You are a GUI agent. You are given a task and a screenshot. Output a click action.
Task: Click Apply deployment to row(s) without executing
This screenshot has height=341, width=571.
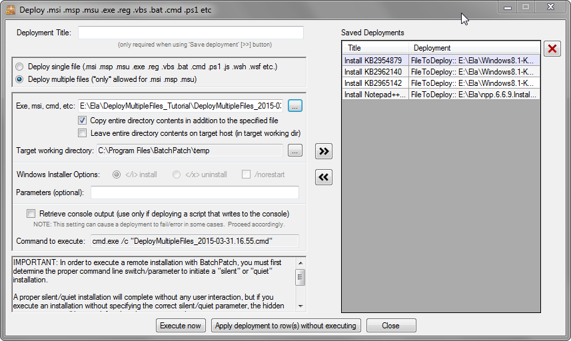pos(286,326)
